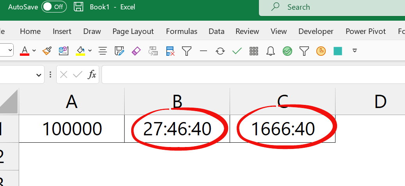Select cell containing 100000
Screen dimensions: 405x186
71,128
